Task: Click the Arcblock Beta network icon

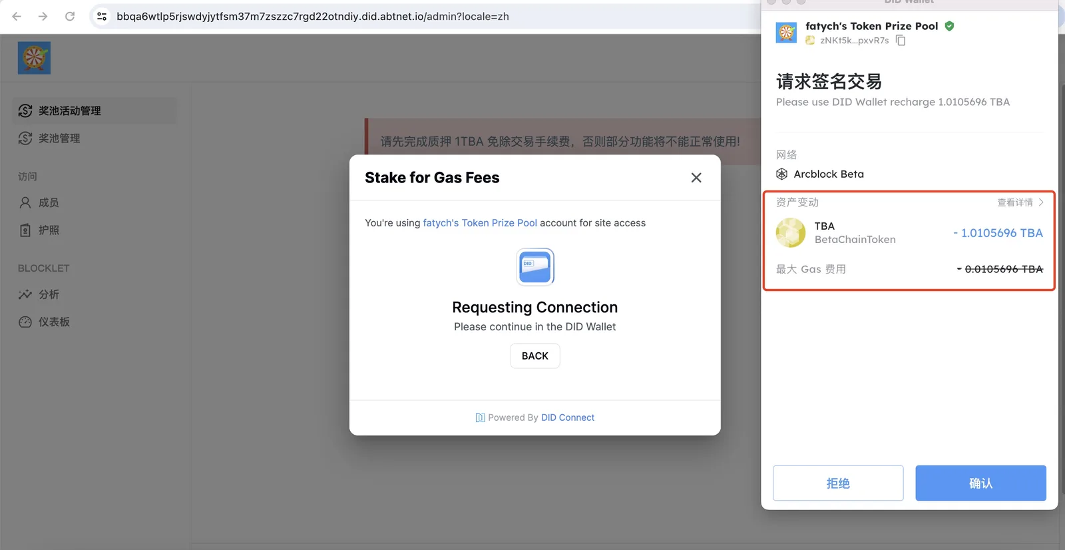Action: [782, 174]
